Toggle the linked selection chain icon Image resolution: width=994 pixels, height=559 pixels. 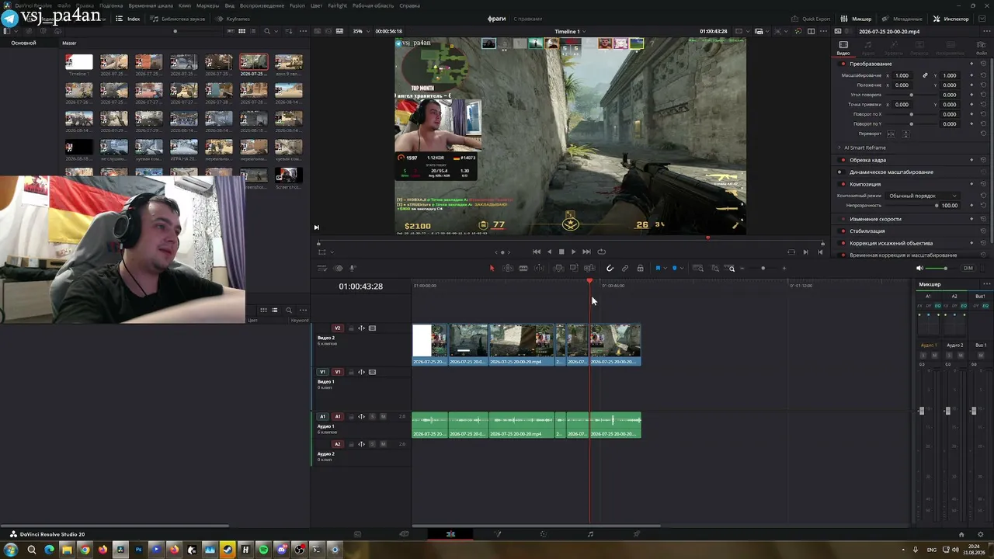pyautogui.click(x=625, y=269)
